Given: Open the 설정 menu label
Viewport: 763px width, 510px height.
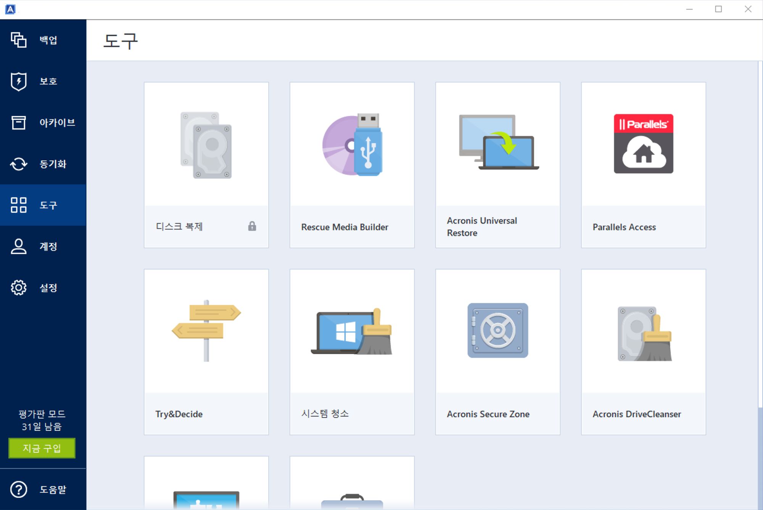Looking at the screenshot, I should 48,288.
